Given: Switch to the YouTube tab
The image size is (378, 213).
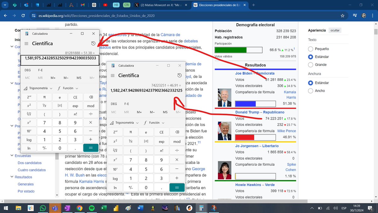Looking at the screenshot, I should tap(105, 5).
